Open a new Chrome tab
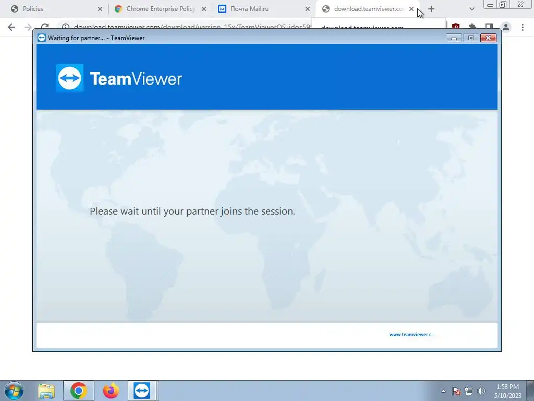 [431, 9]
